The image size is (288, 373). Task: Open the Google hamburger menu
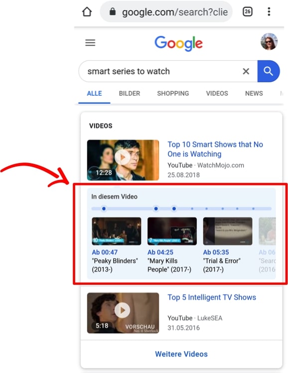[x=90, y=43]
